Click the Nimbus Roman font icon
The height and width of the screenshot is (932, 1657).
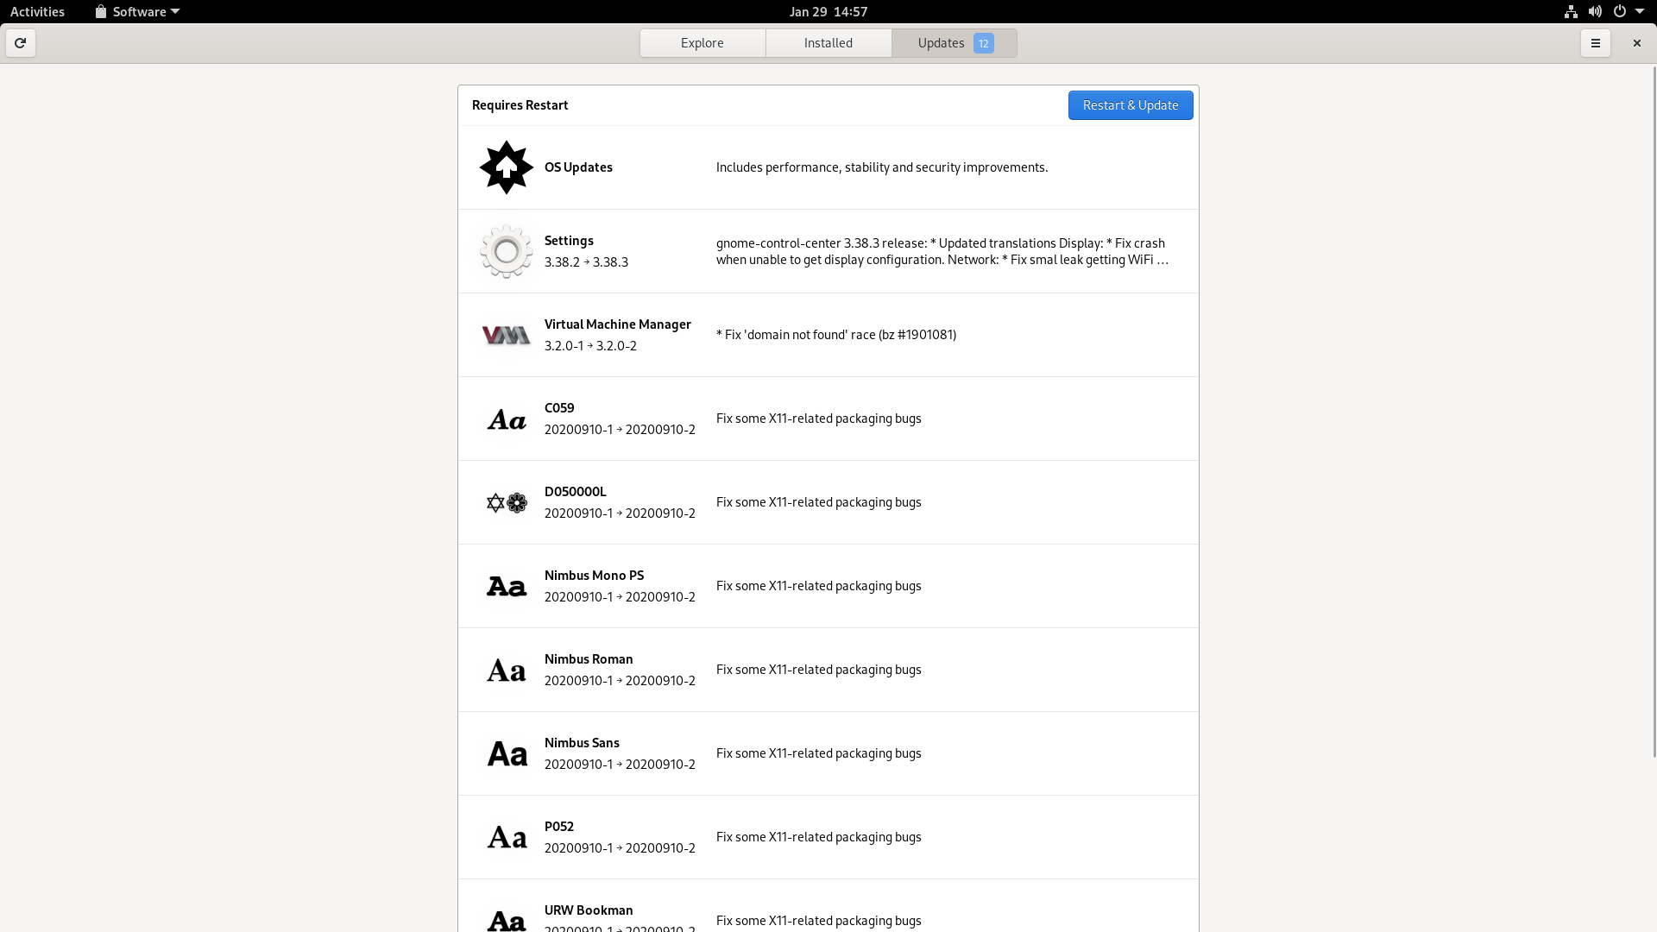(505, 669)
